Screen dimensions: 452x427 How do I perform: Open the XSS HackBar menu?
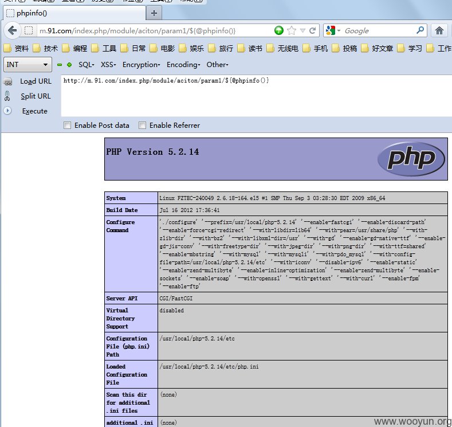point(108,65)
